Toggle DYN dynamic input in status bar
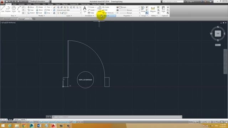 (67, 122)
